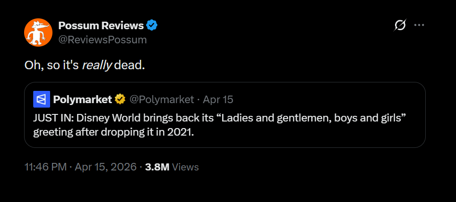
Task: Click the Polymarket account name
Action: [82, 99]
